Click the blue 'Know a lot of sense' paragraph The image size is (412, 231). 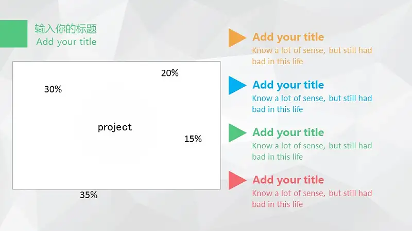coord(312,104)
